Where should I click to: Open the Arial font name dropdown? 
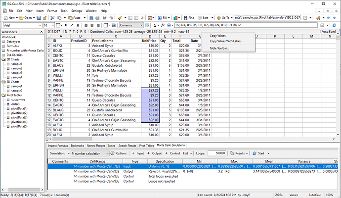(40, 25)
